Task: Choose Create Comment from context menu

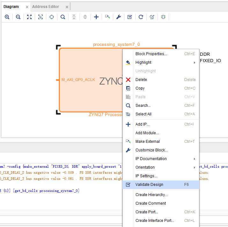Action: (161, 203)
